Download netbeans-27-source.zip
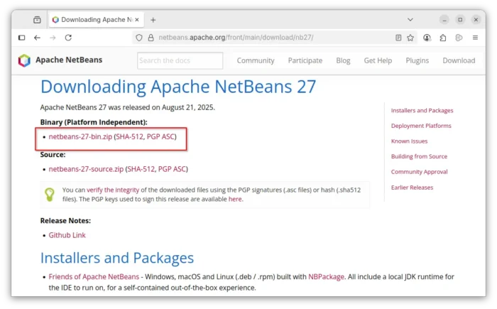 pyautogui.click(x=86, y=169)
